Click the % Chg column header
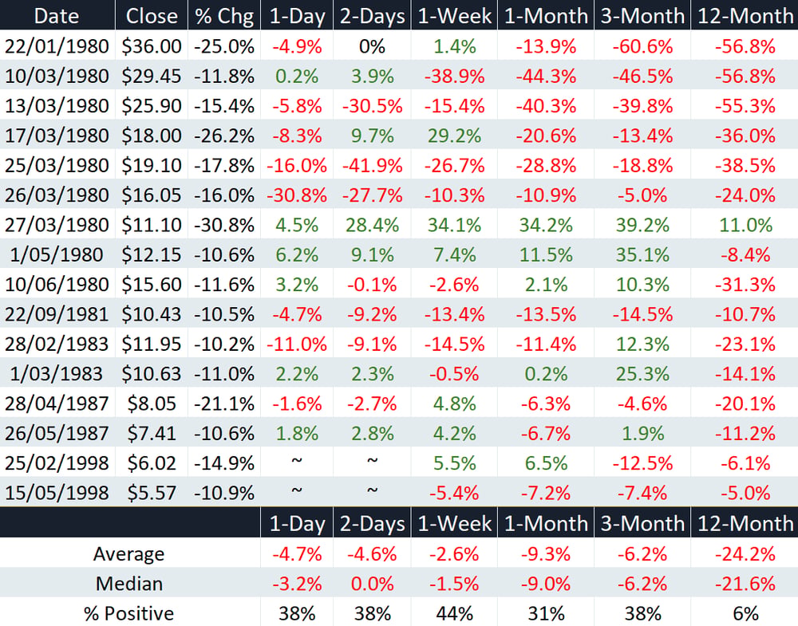 224,16
